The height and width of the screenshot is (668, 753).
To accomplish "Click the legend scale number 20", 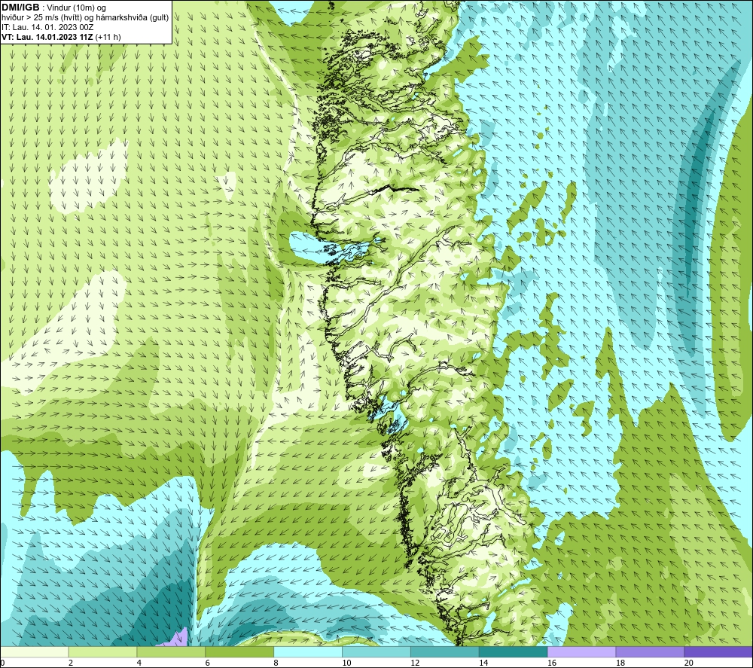I will pyautogui.click(x=689, y=663).
